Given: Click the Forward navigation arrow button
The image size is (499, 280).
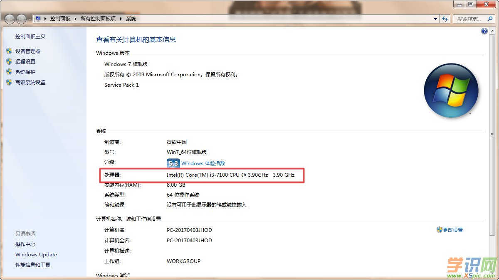Looking at the screenshot, I should 21,19.
